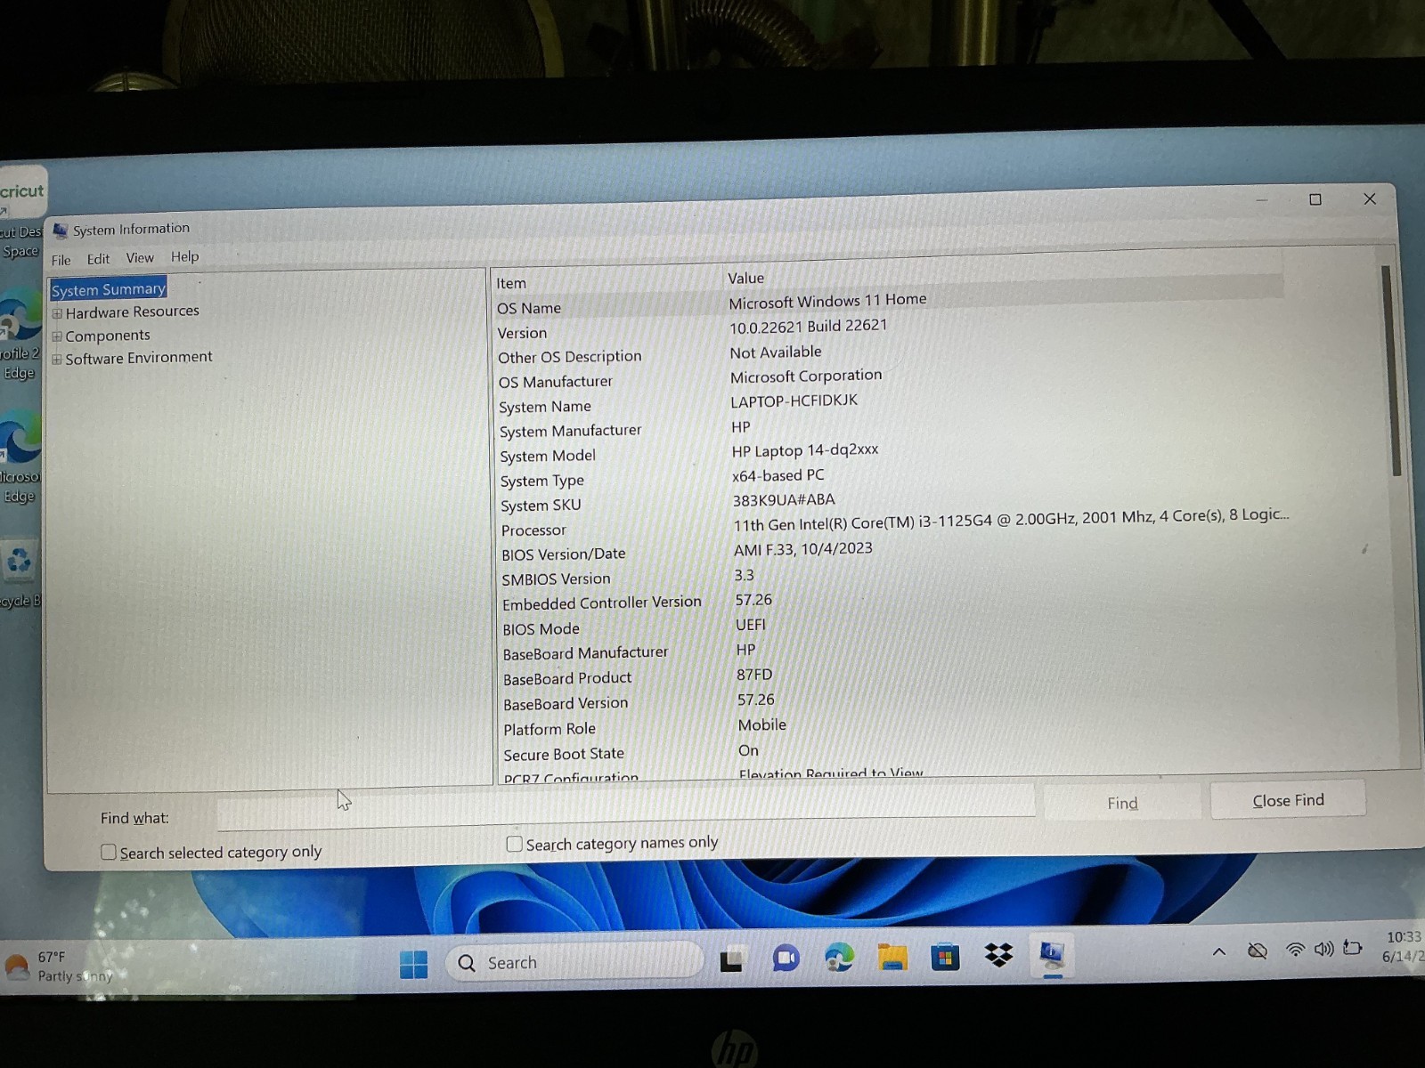
Task: Open the View menu
Action: pyautogui.click(x=140, y=258)
